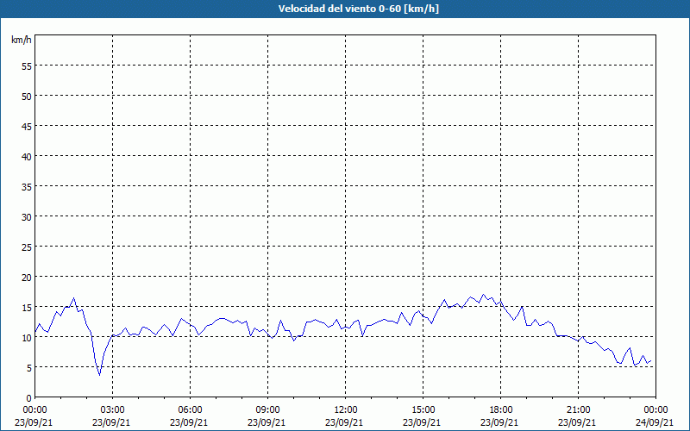Screen dimensions: 690x431
Task: Click the 15:00 time label
Action: click(x=423, y=410)
